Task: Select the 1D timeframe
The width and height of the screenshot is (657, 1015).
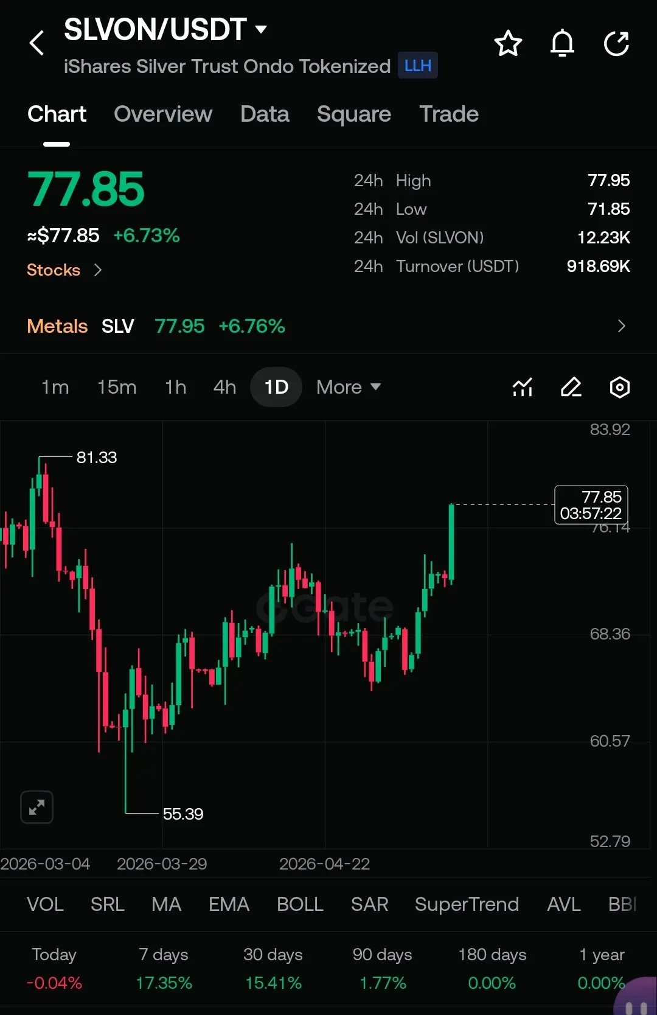Action: click(x=276, y=387)
